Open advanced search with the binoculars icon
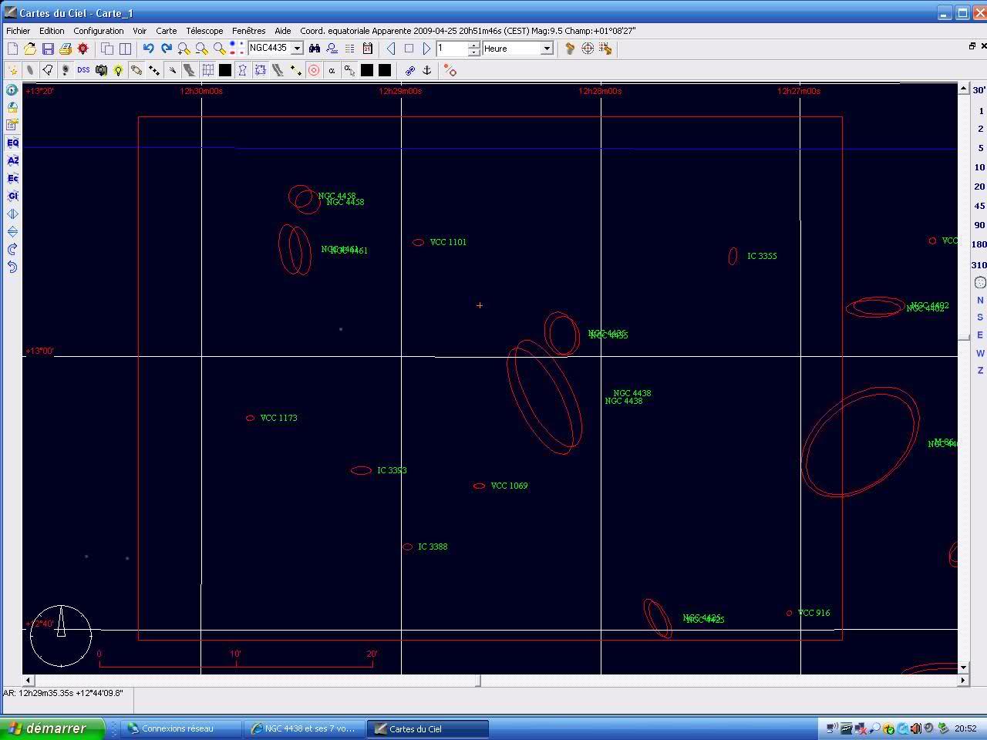Screen dimensions: 987x740 (x=315, y=49)
